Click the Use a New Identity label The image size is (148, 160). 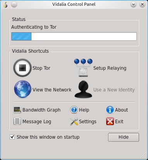pyautogui.click(x=114, y=90)
